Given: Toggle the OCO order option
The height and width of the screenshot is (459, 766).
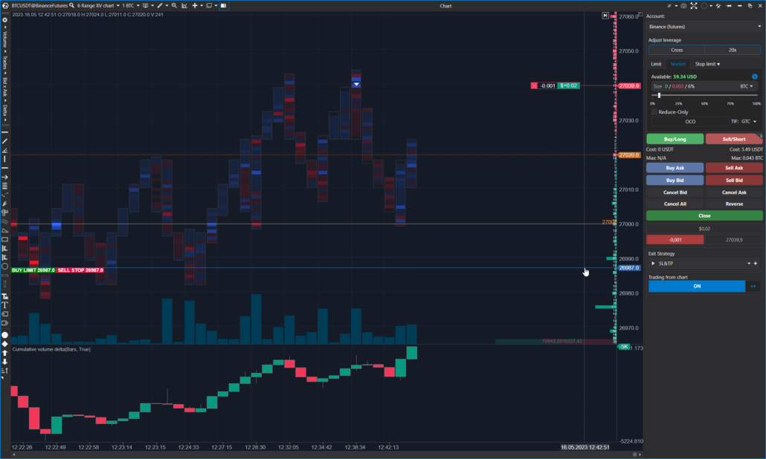Looking at the screenshot, I should (689, 121).
